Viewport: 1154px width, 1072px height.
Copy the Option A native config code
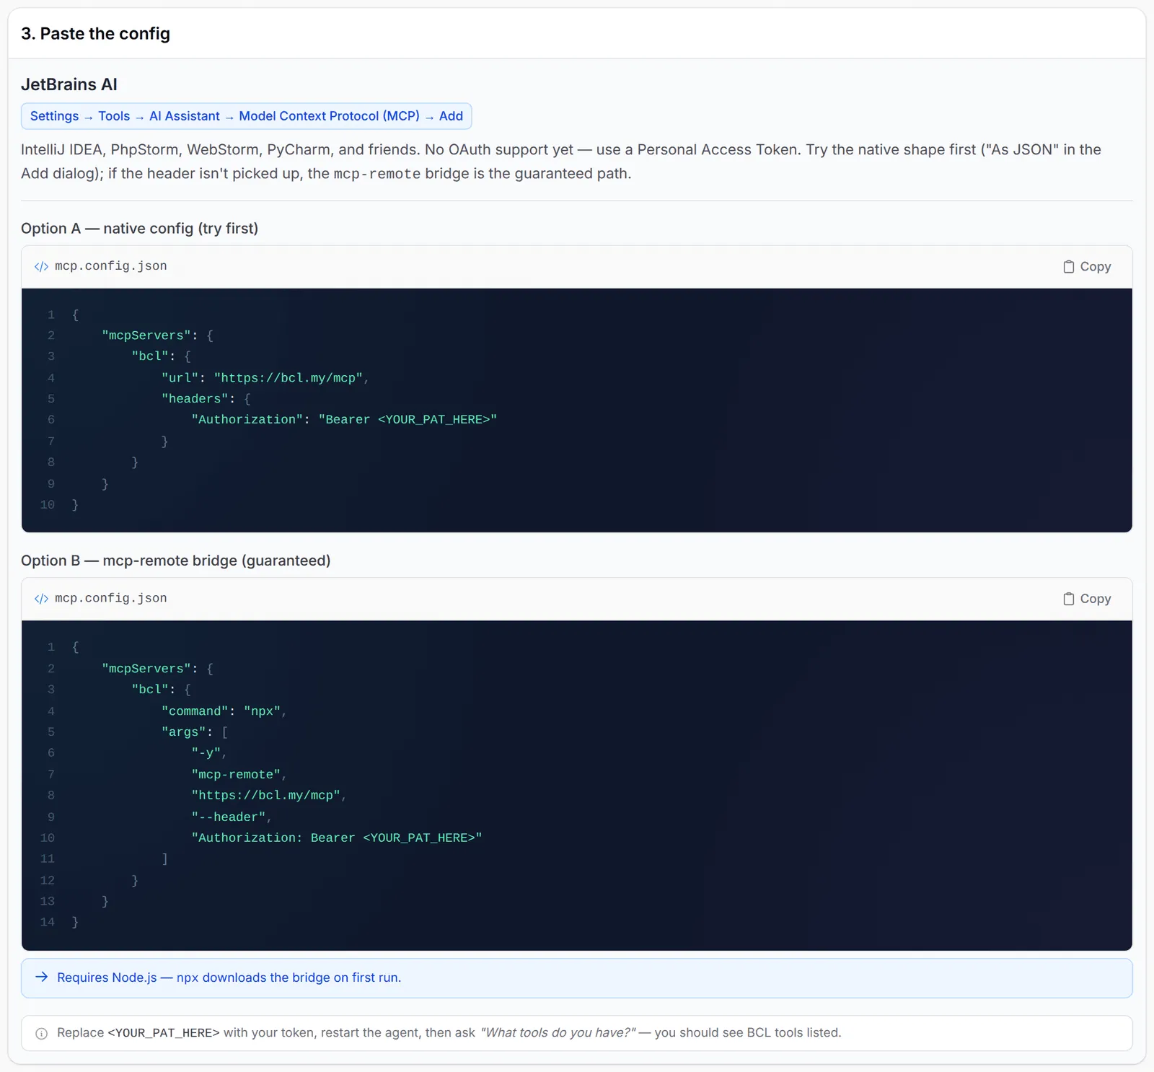click(x=1087, y=267)
